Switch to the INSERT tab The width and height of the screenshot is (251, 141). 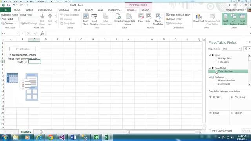29,10
